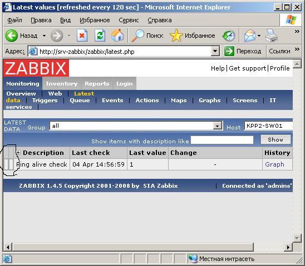Click the Переход go button

(x=243, y=51)
